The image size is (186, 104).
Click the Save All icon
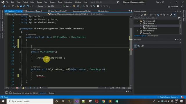[24, 6]
